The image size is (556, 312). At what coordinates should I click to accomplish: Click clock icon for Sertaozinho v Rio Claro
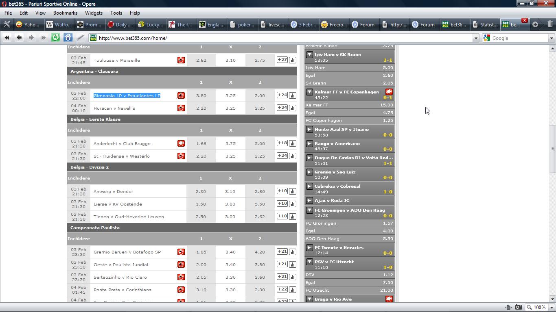point(181,277)
